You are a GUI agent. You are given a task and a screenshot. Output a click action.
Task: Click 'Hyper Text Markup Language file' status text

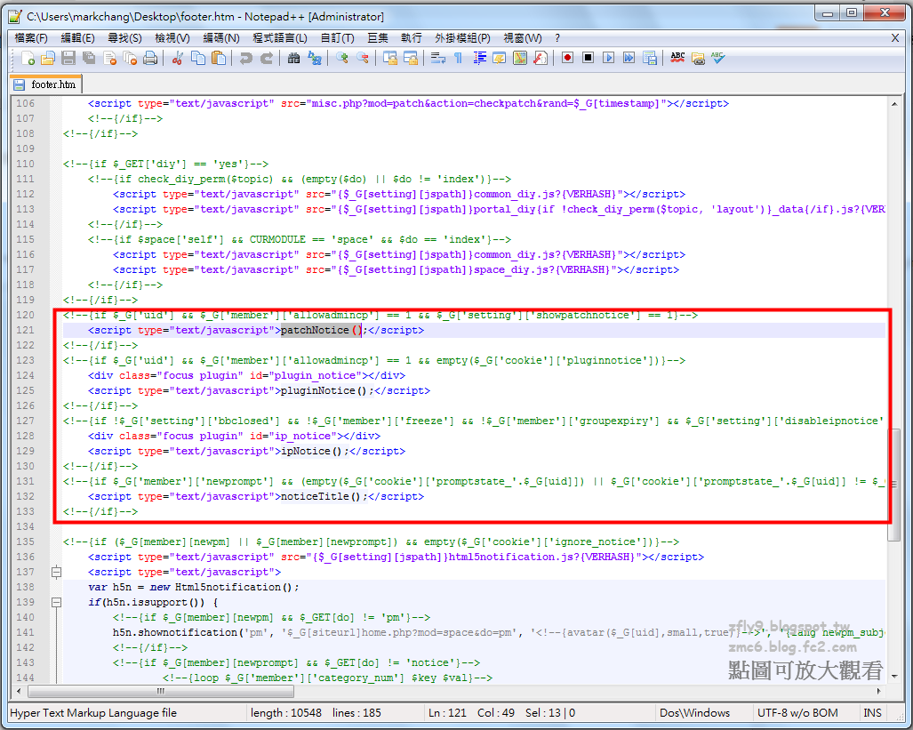tap(93, 712)
